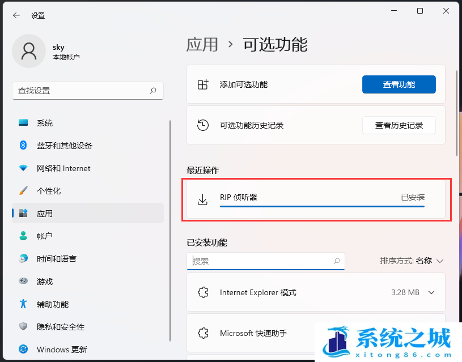Expand the Internet Explorer 模式 chevron
Screen dimensions: 462x362
click(x=431, y=292)
